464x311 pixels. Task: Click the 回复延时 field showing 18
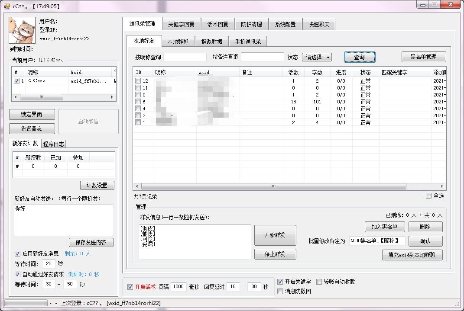tap(233, 287)
